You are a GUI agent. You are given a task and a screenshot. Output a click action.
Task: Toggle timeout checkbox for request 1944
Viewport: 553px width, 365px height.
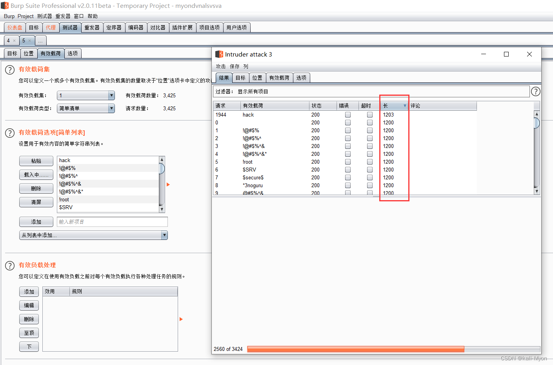[x=370, y=115]
